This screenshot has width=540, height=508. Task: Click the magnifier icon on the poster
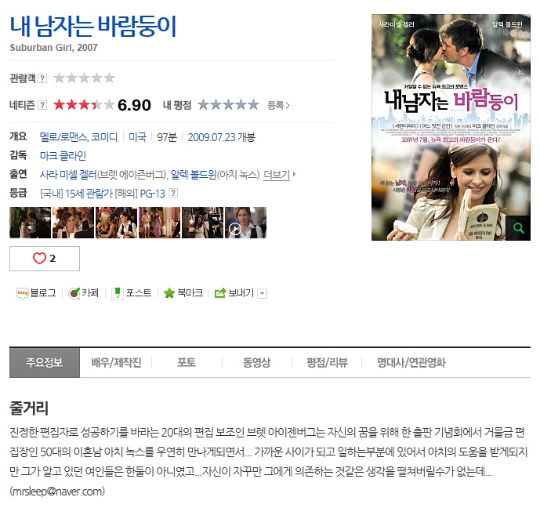point(518,228)
